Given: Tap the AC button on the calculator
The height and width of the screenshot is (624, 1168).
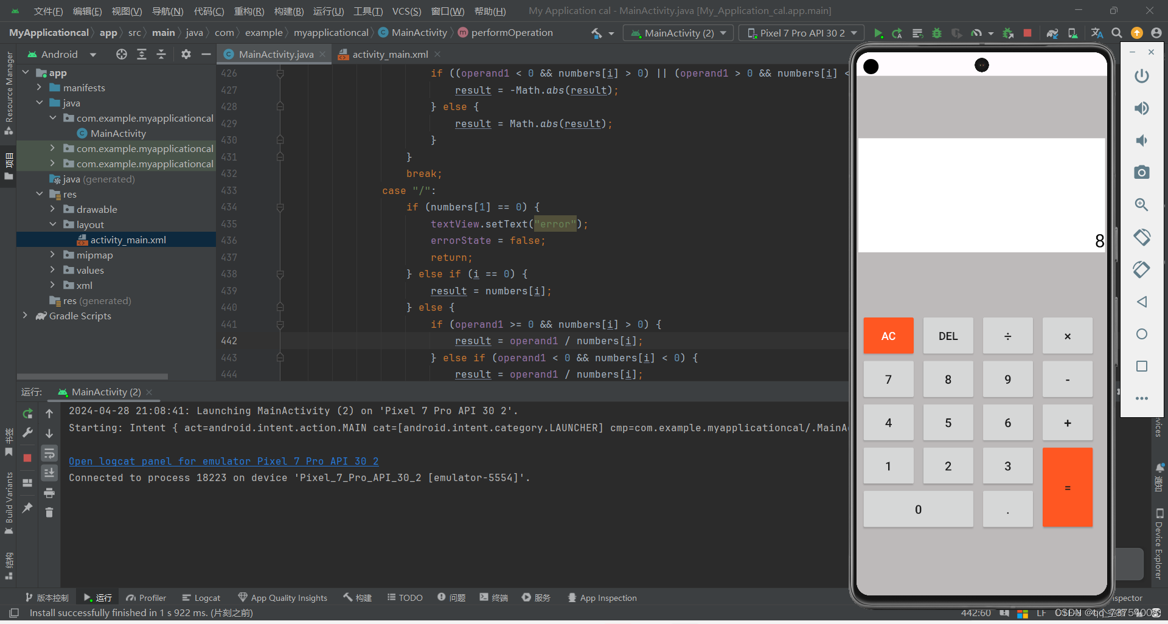Looking at the screenshot, I should [888, 336].
